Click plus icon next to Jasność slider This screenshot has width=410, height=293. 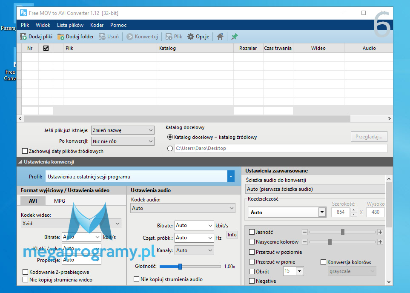[380, 232]
